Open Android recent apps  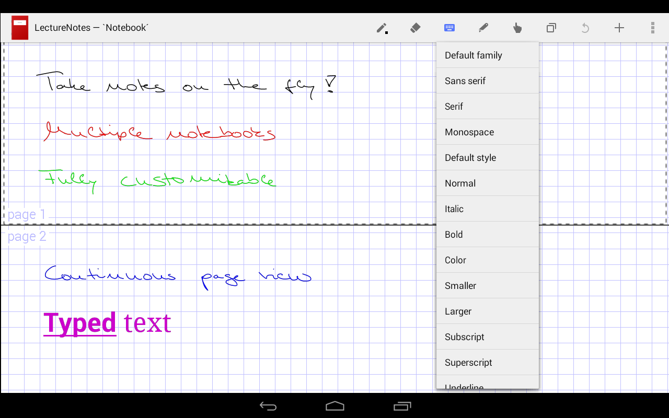click(402, 406)
